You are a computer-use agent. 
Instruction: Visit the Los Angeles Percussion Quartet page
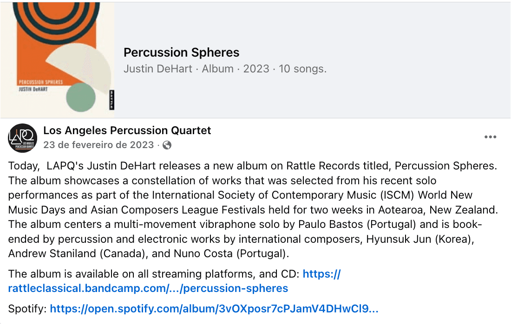[x=127, y=130]
